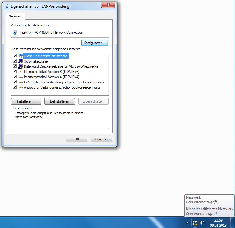This screenshot has height=228, width=235.
Task: Select Internetprotokoll Version 4 (TCP/IPv4) entry
Action: point(52,77)
